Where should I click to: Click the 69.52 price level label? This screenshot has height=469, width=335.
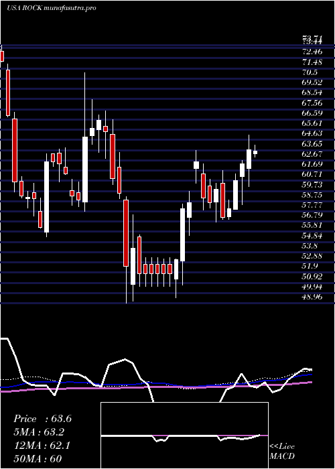[x=312, y=82]
